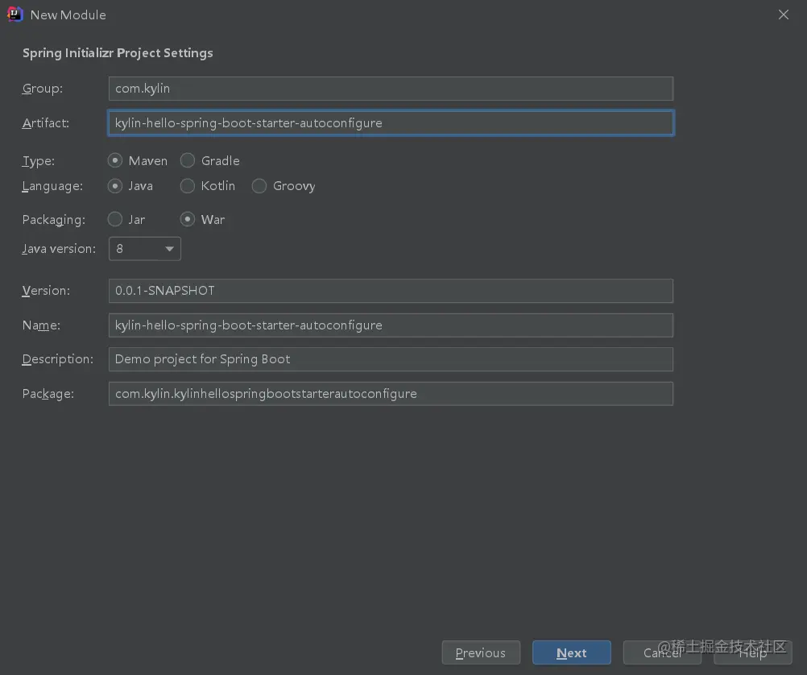Viewport: 807px width, 675px height.
Task: Click the Language: label
Action: pos(52,186)
